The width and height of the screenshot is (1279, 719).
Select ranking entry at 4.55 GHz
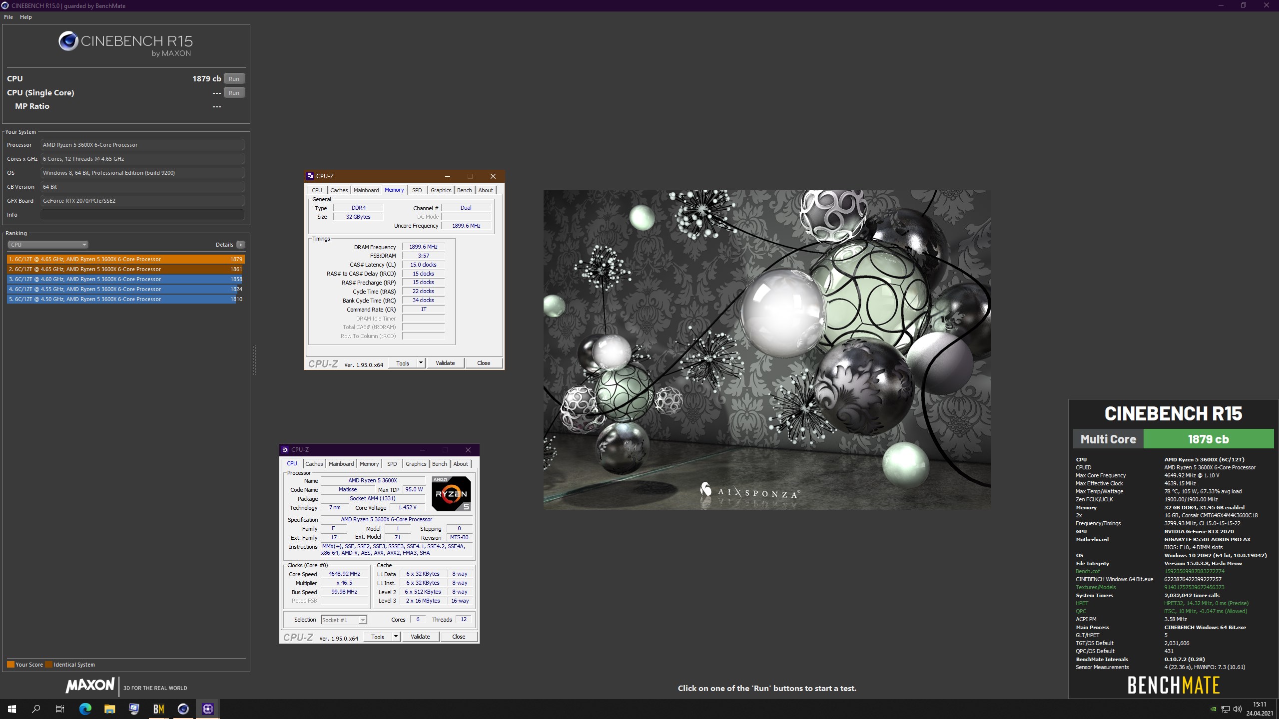(125, 289)
